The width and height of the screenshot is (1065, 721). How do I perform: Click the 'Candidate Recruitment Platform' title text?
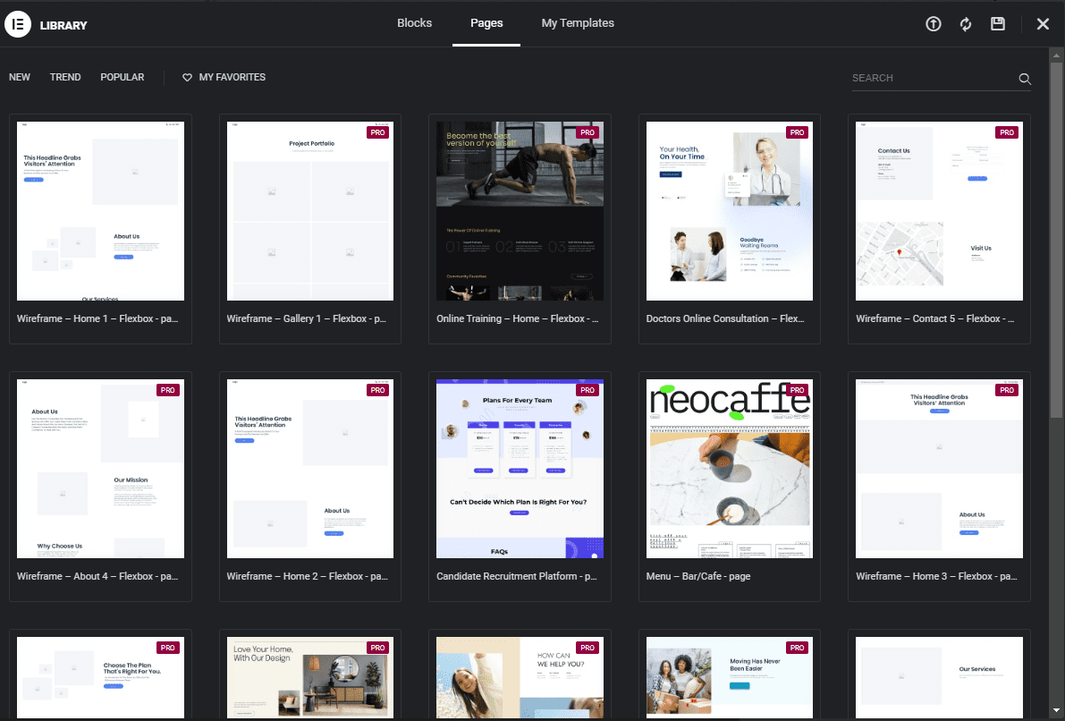click(517, 576)
